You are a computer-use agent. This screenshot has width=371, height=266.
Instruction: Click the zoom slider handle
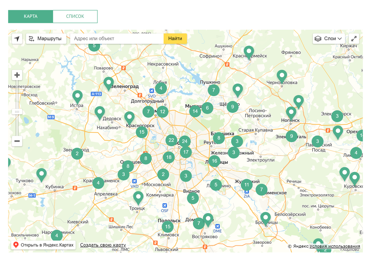pyautogui.click(x=17, y=111)
